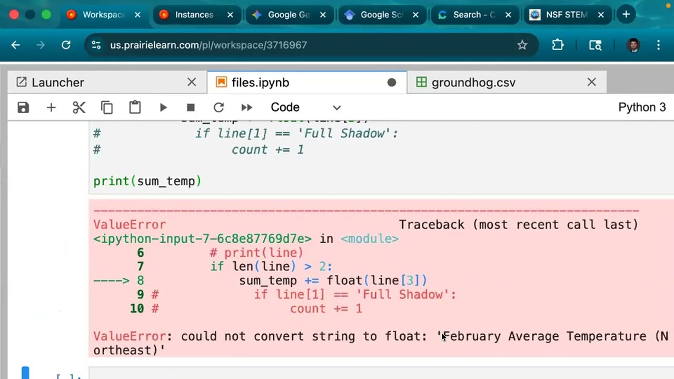
Task: Go forward in browser history
Action: (41, 45)
